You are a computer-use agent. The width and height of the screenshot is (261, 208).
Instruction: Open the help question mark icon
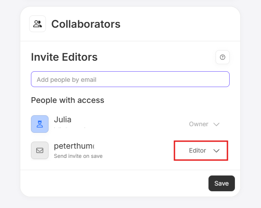(223, 57)
